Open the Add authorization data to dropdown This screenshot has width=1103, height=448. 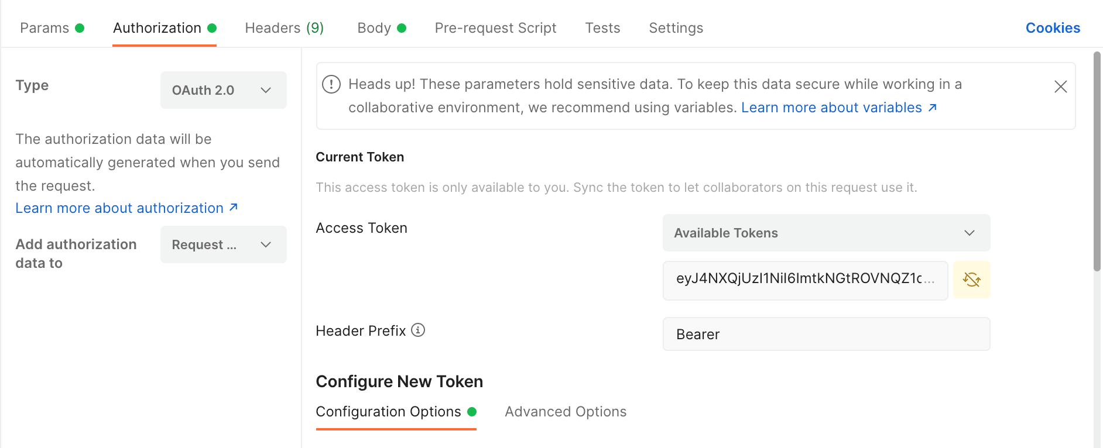pyautogui.click(x=223, y=244)
